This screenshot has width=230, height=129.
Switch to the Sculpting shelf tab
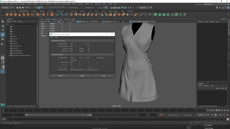click(x=34, y=11)
